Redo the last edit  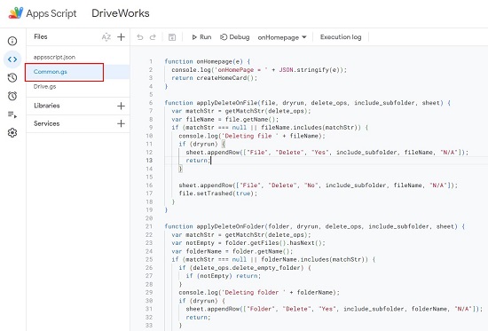153,37
